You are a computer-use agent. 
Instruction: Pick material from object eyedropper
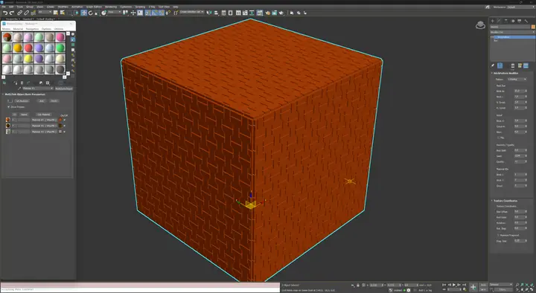tap(19, 88)
